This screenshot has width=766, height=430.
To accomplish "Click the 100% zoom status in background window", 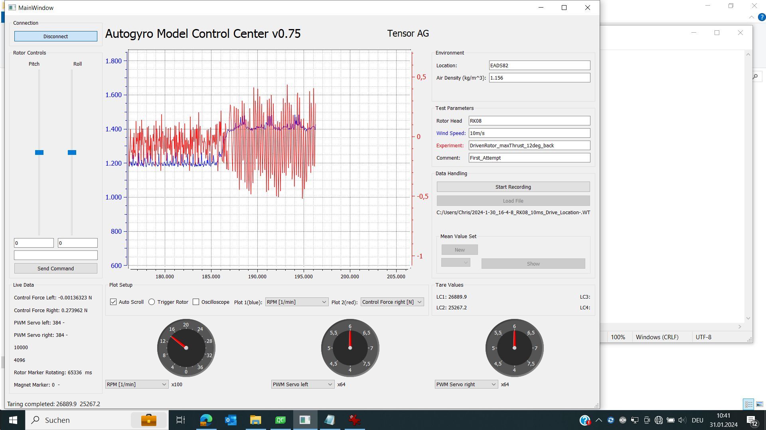I will [618, 337].
